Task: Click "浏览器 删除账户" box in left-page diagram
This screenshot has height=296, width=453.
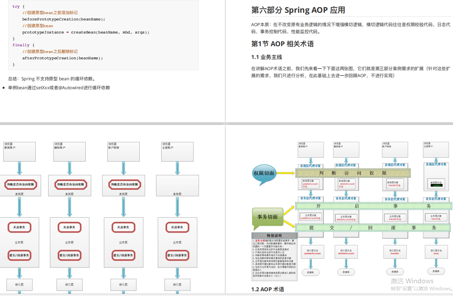Action: (x=69, y=152)
